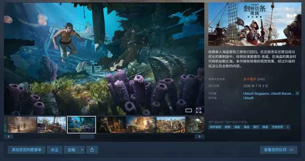Select the highlighted underwater scene thumbnail
The height and width of the screenshot is (161, 305).
click(82, 125)
